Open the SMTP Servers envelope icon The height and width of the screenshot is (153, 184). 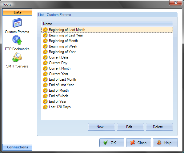pyautogui.click(x=17, y=57)
